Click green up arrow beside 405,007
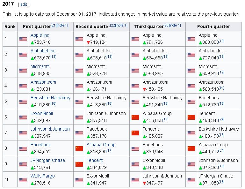245x189 pixels. point(144,136)
